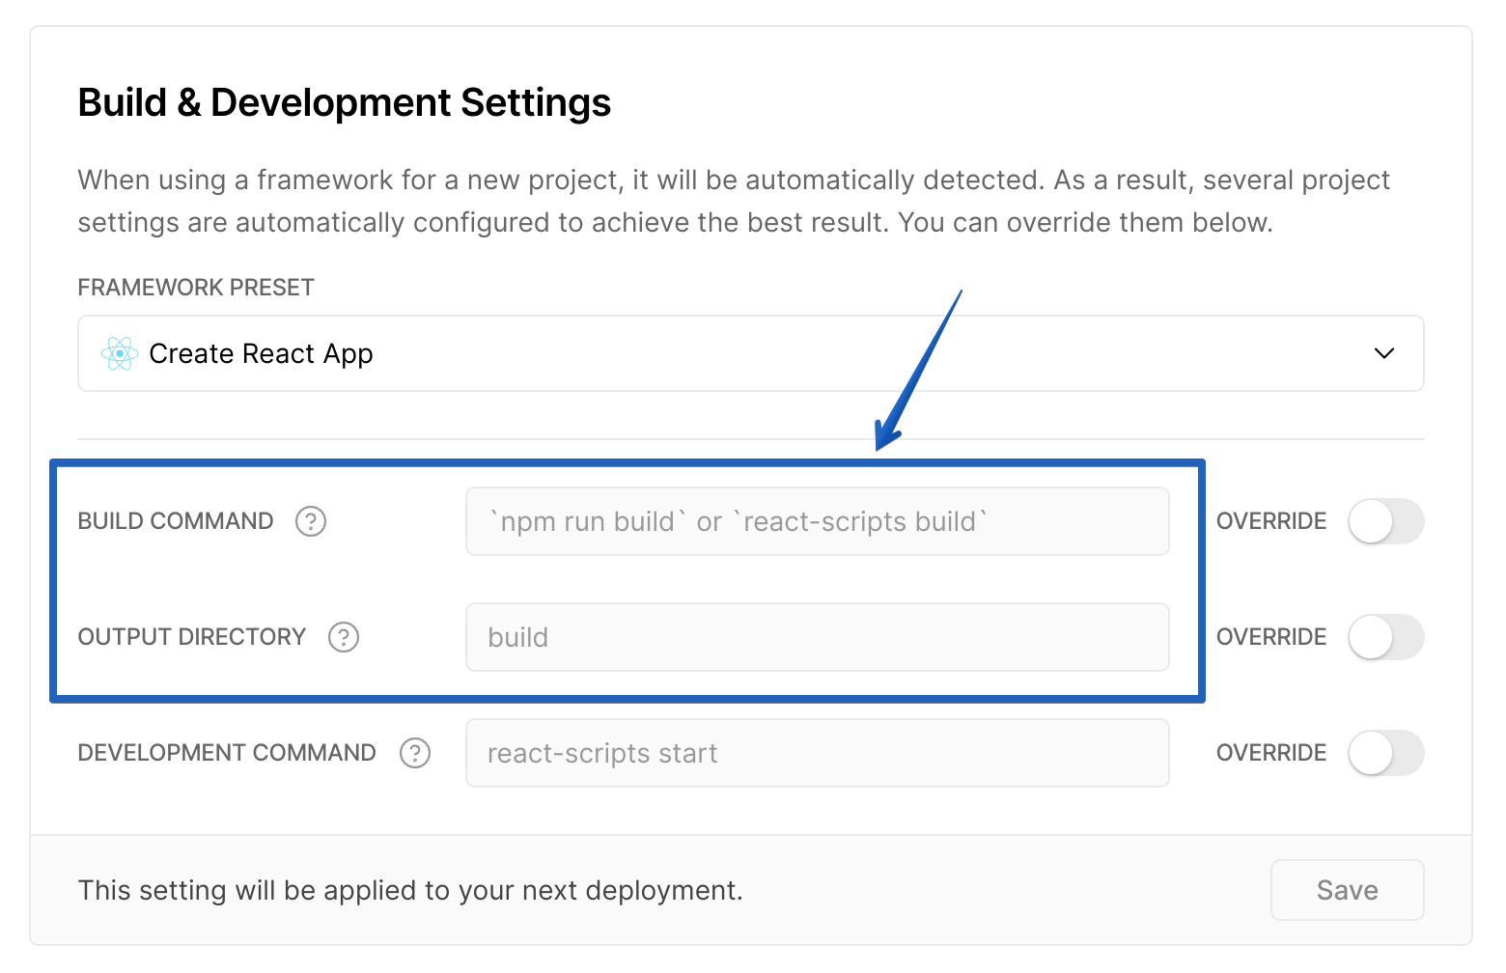Enable override for the Build Command
1506x973 pixels.
click(1386, 521)
